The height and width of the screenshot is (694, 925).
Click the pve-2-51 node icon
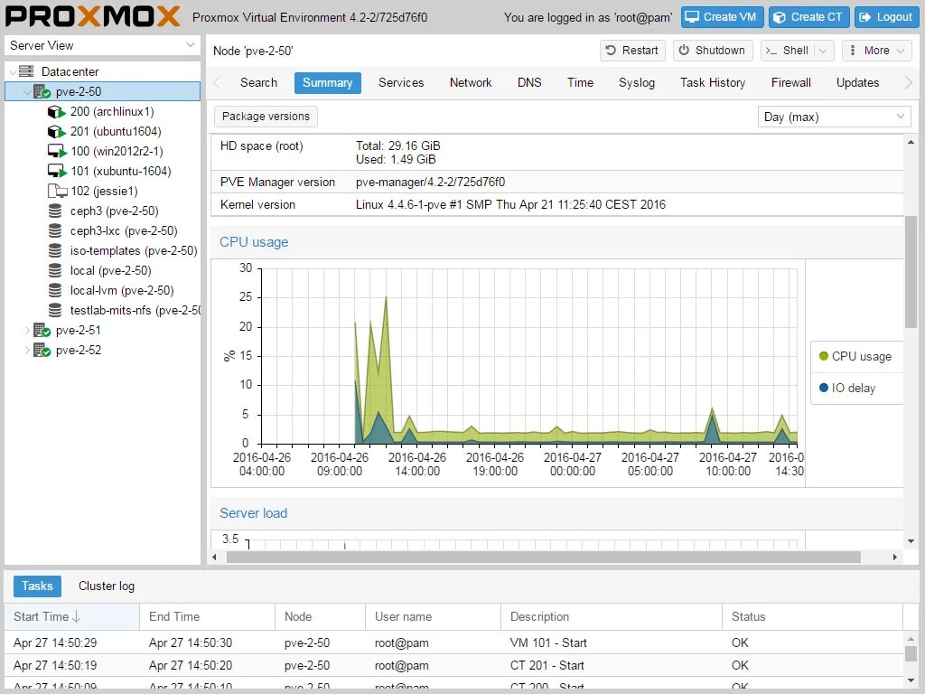click(x=42, y=331)
